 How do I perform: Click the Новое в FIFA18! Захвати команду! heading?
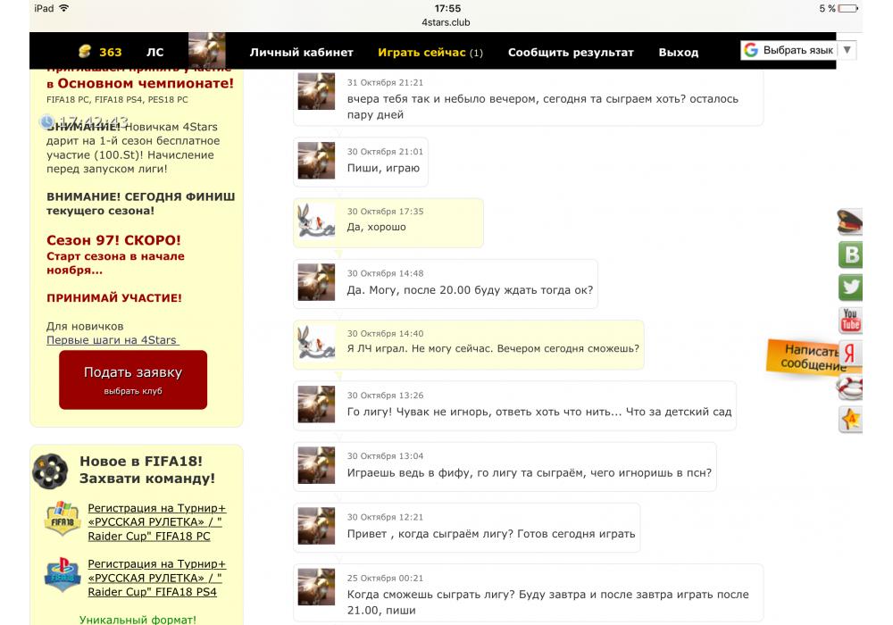[147, 470]
